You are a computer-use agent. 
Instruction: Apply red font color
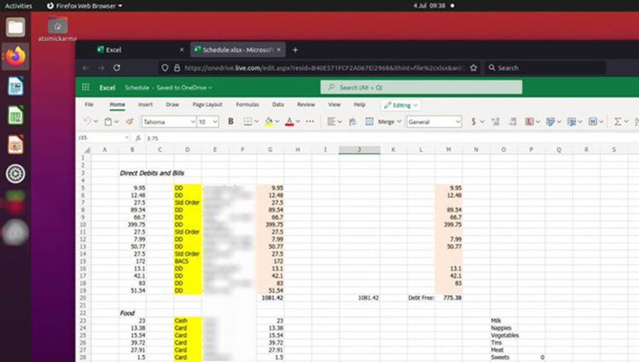click(289, 121)
